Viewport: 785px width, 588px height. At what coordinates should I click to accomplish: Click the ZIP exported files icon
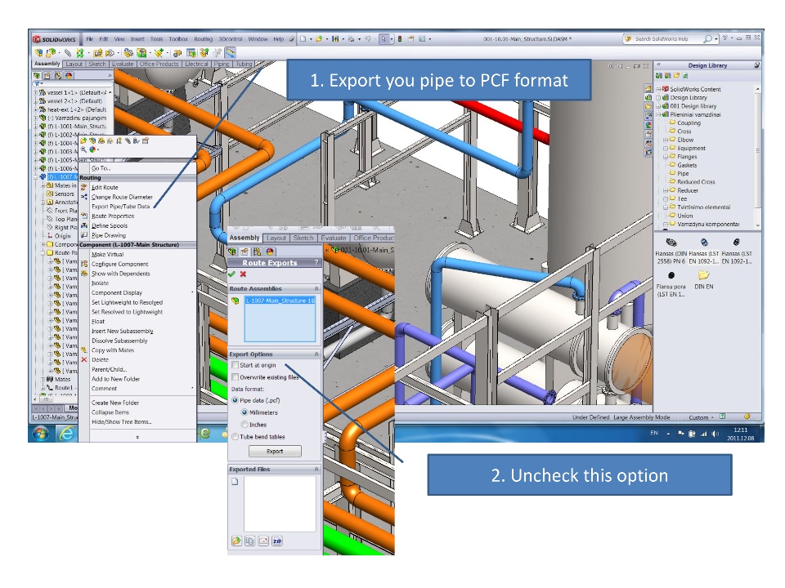277,541
